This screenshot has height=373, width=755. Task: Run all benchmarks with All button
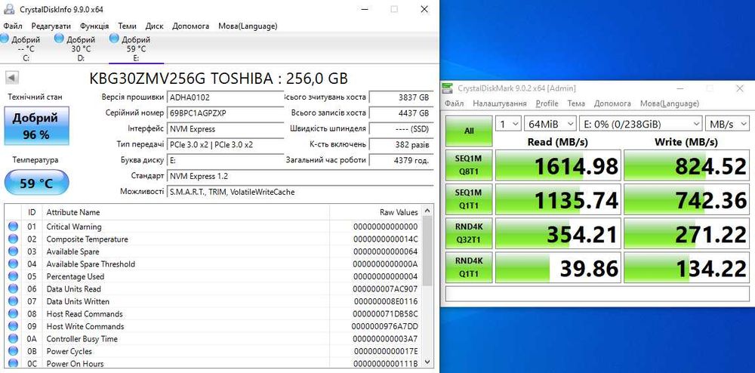click(x=469, y=131)
